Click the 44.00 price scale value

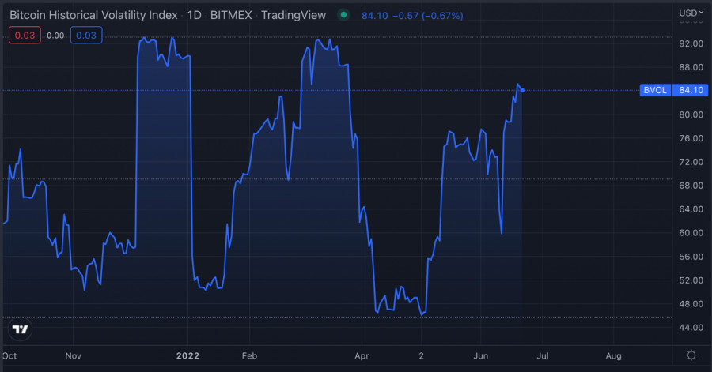[691, 327]
